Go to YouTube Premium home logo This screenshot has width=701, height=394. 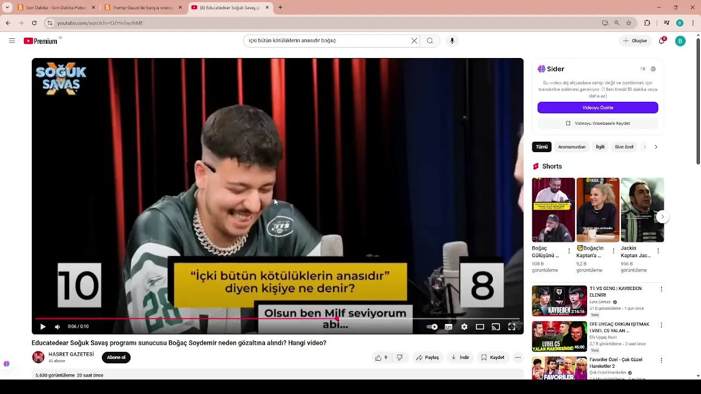click(x=41, y=41)
